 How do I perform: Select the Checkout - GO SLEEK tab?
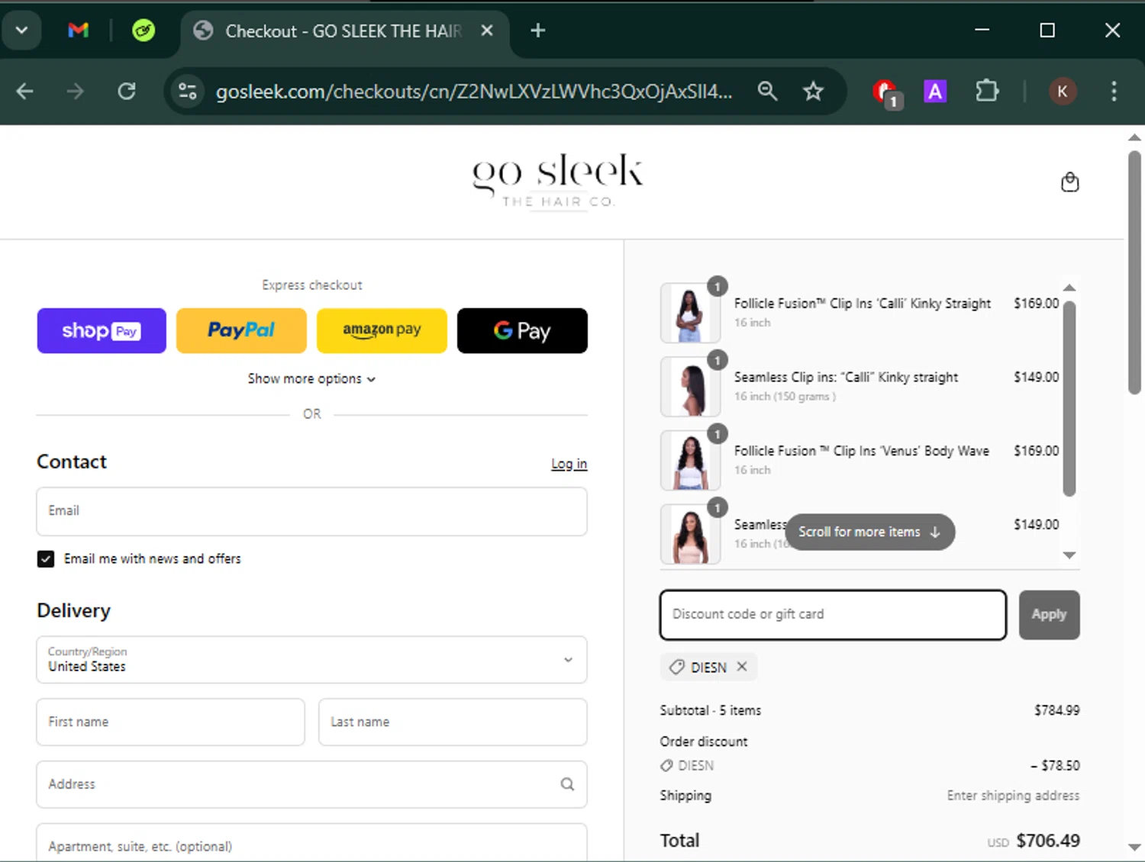(343, 31)
